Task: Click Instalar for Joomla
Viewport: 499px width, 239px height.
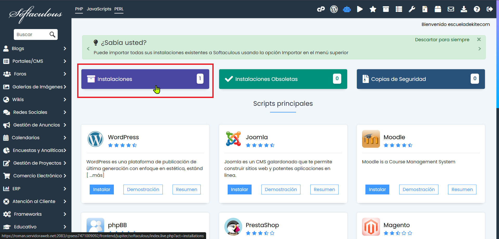Action: click(239, 189)
